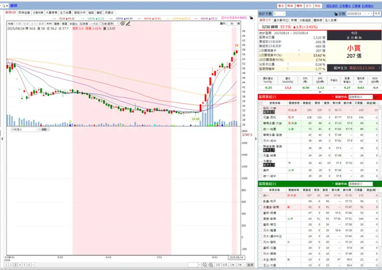Check the box for 元大-成功 row
The height and width of the screenshot is (270, 382).
coord(260,141)
